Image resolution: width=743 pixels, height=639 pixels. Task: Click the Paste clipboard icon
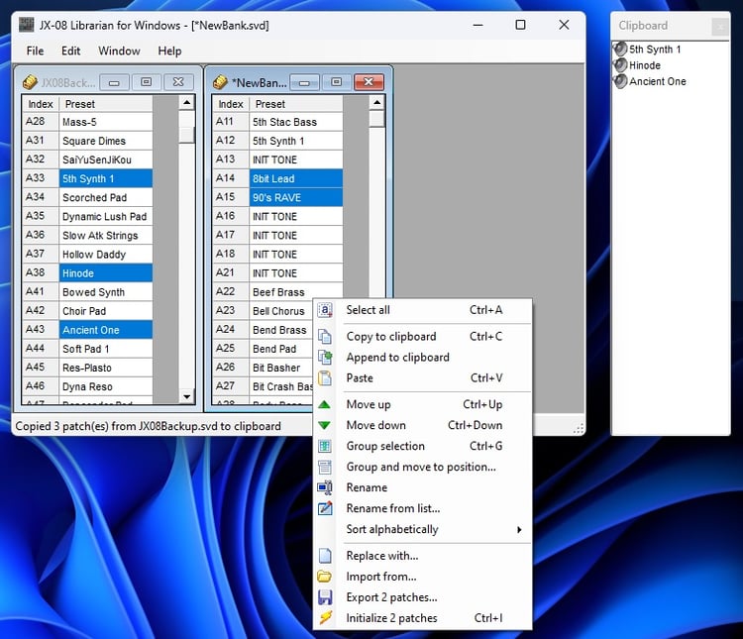(x=325, y=378)
